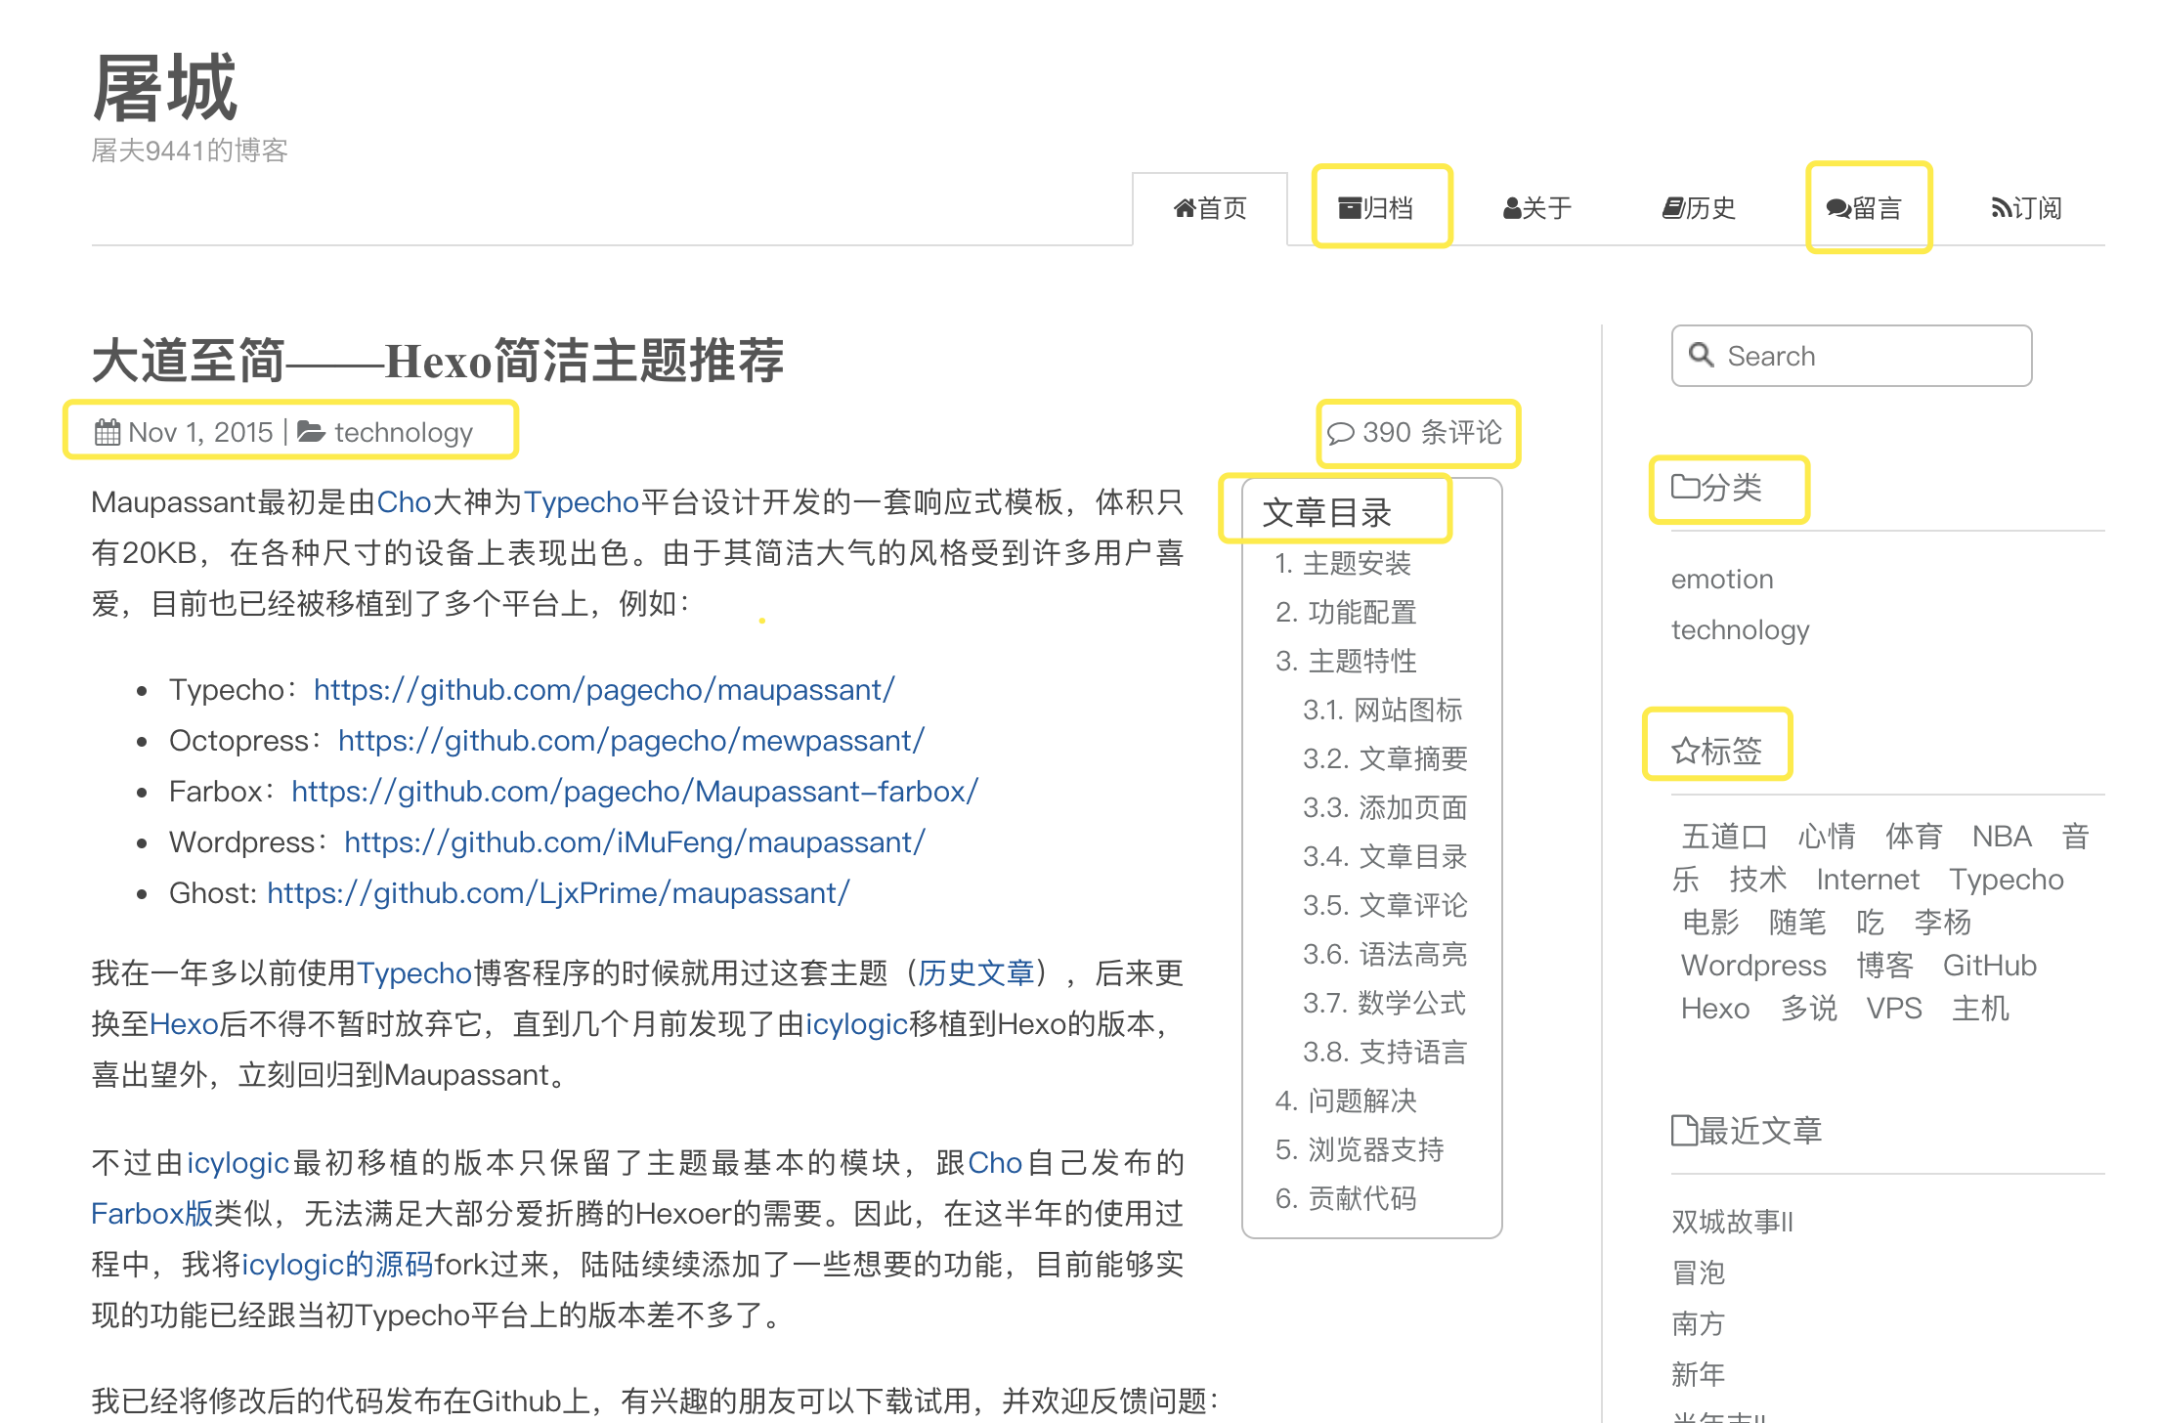The image size is (2160, 1423).
Task: Click the RSS feed icon beside 订阅
Action: (x=2001, y=208)
